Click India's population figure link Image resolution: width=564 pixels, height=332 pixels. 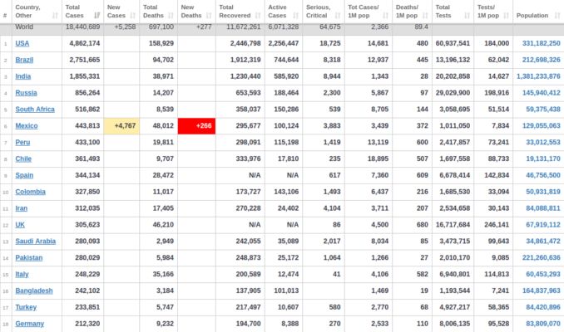(x=538, y=76)
